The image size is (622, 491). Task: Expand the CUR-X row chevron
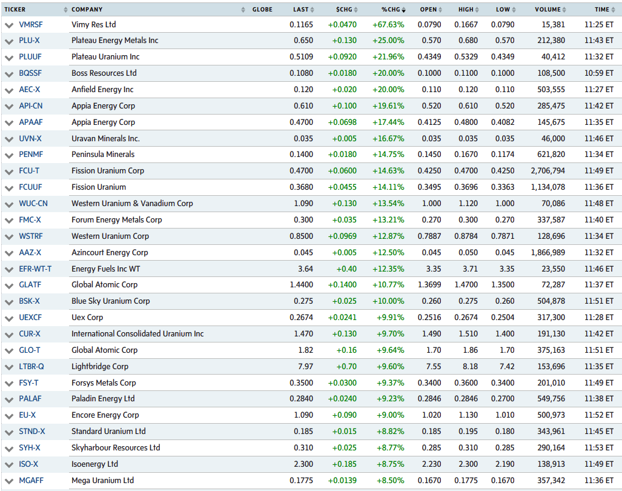pyautogui.click(x=8, y=335)
